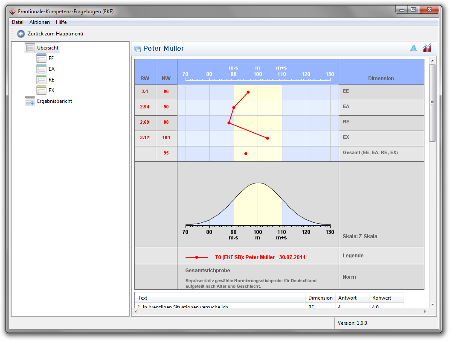Click the Gesamt (EE, EA, RE, EX) label
Image resolution: width=450 pixels, height=341 pixels.
[x=370, y=152]
